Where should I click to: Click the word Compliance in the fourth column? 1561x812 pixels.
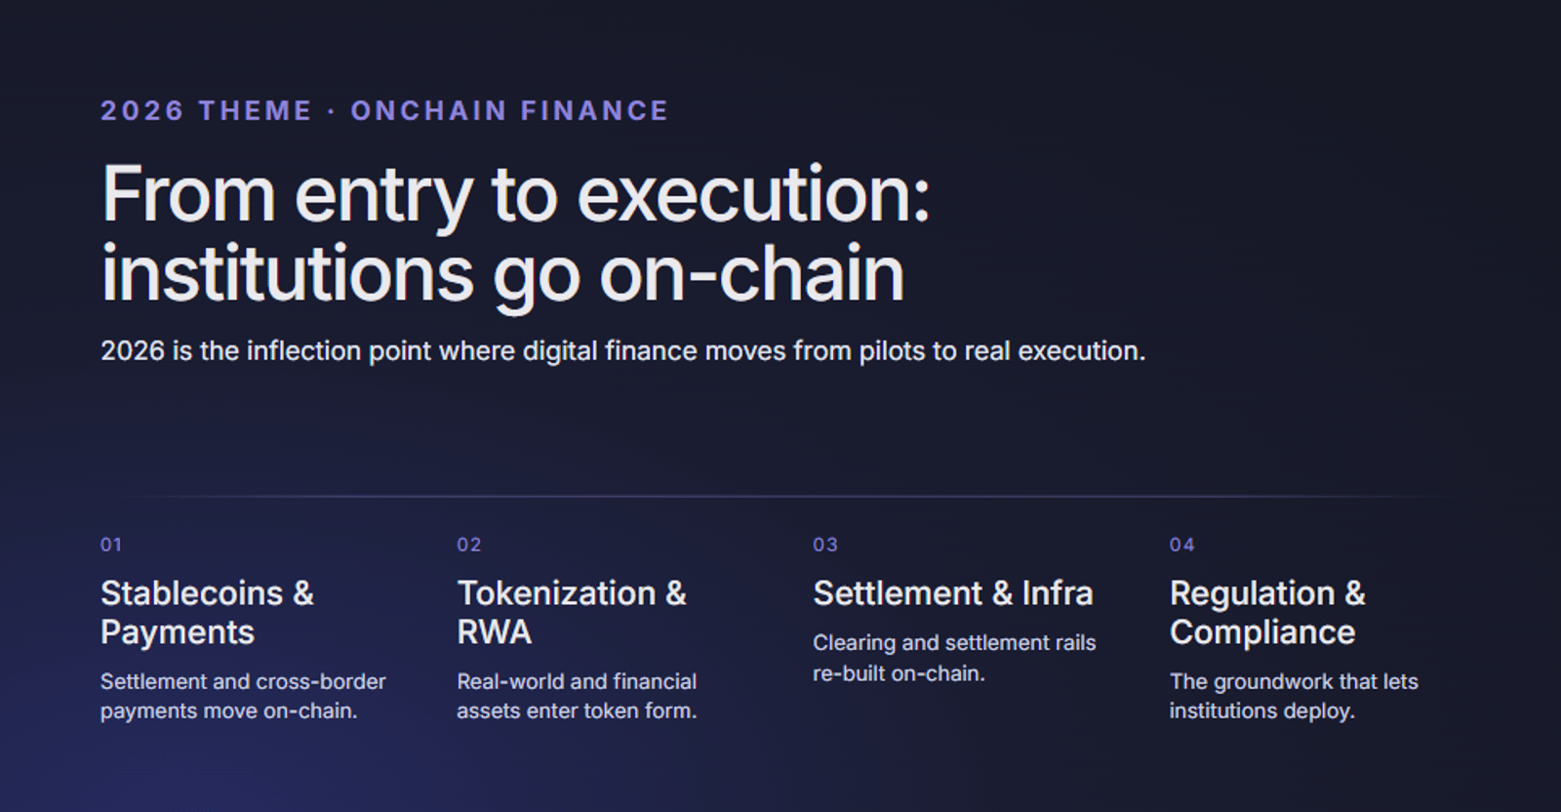pos(1262,632)
